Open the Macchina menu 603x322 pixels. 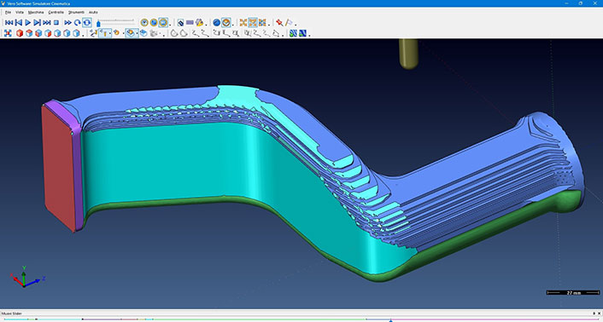tap(36, 12)
